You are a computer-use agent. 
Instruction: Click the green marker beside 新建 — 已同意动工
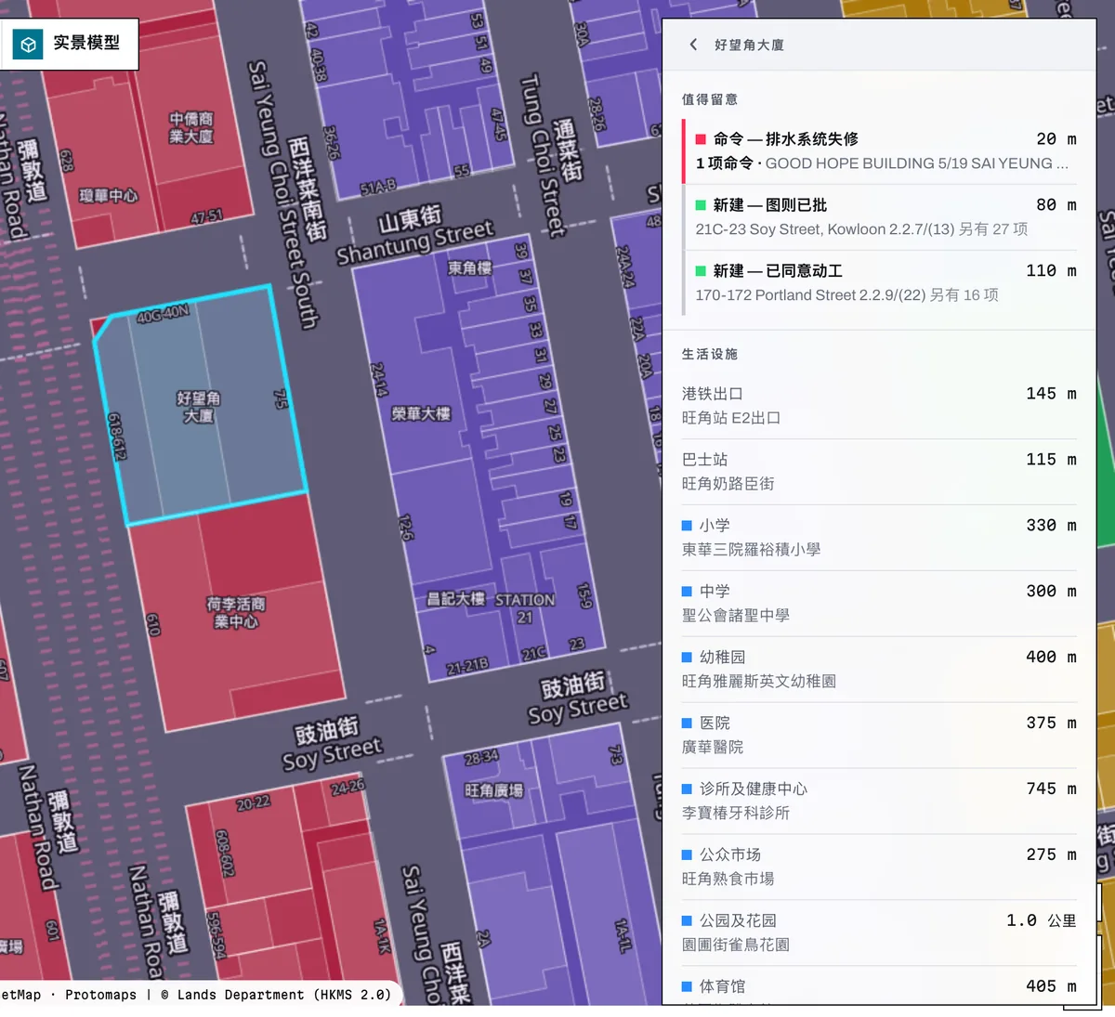[x=701, y=271]
